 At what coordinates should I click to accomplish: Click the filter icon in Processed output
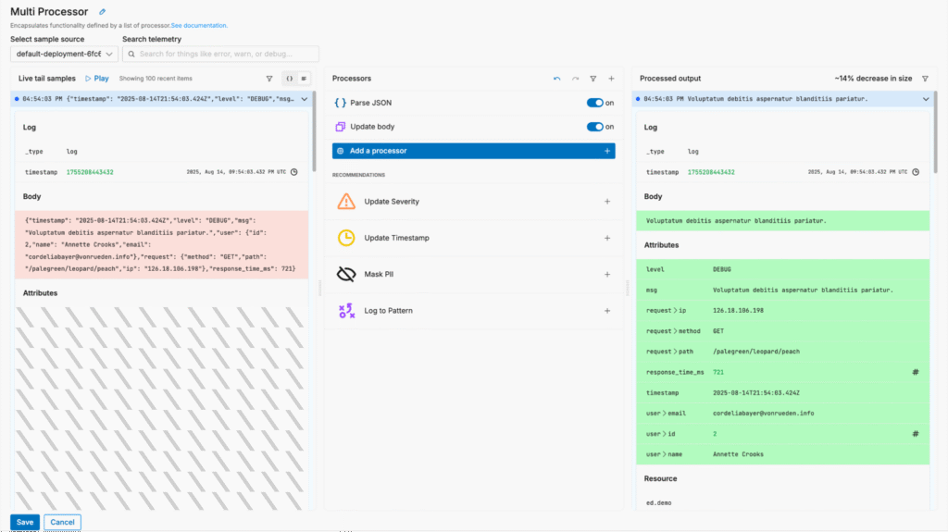[x=925, y=79]
